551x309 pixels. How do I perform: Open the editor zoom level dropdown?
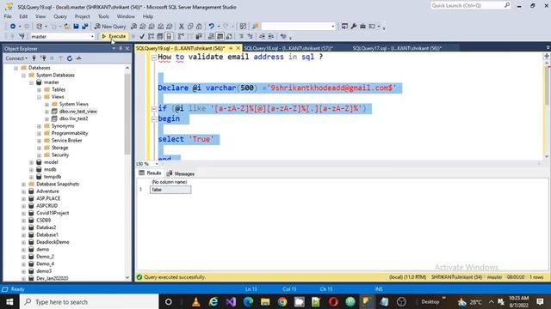click(x=157, y=164)
